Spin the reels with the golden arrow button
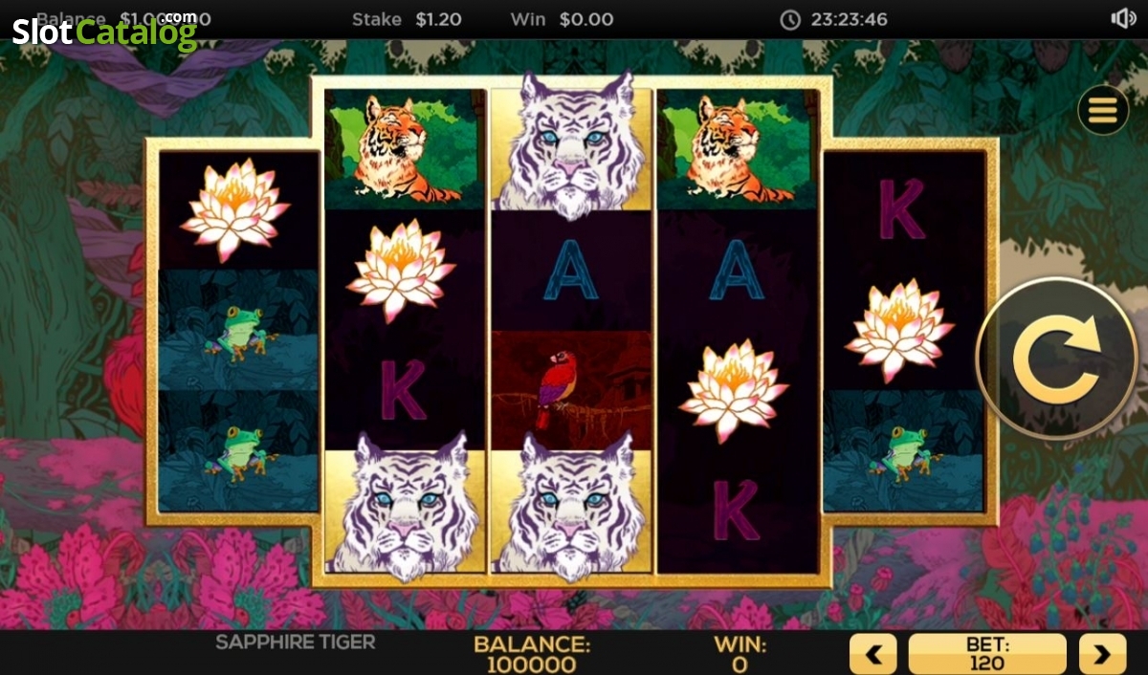 pos(1057,359)
